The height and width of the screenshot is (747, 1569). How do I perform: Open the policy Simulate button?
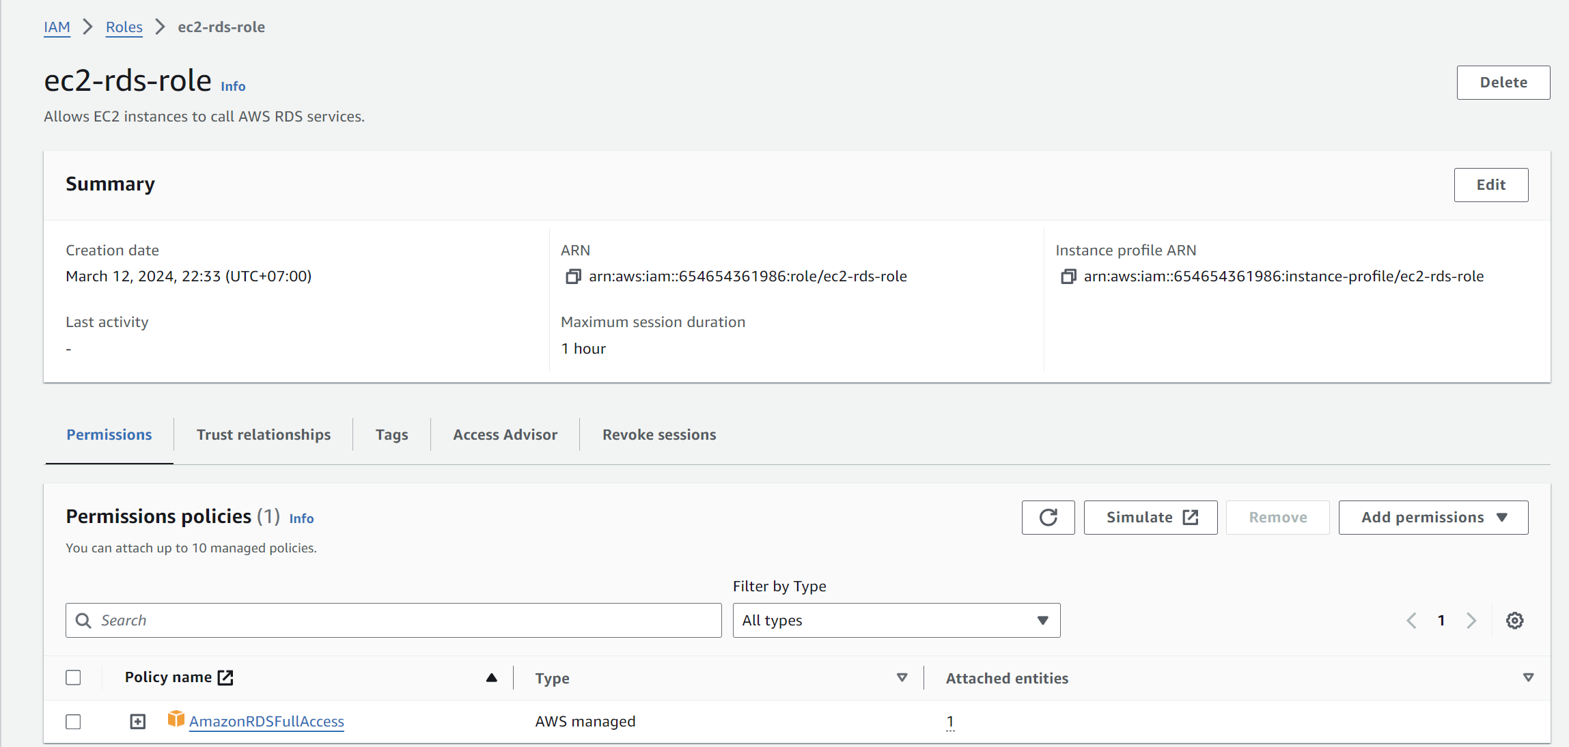tap(1150, 518)
